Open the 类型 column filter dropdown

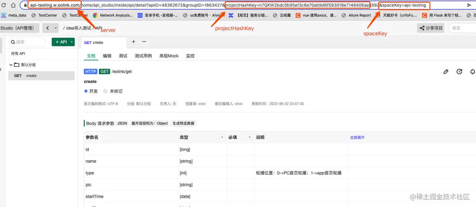[x=222, y=137]
